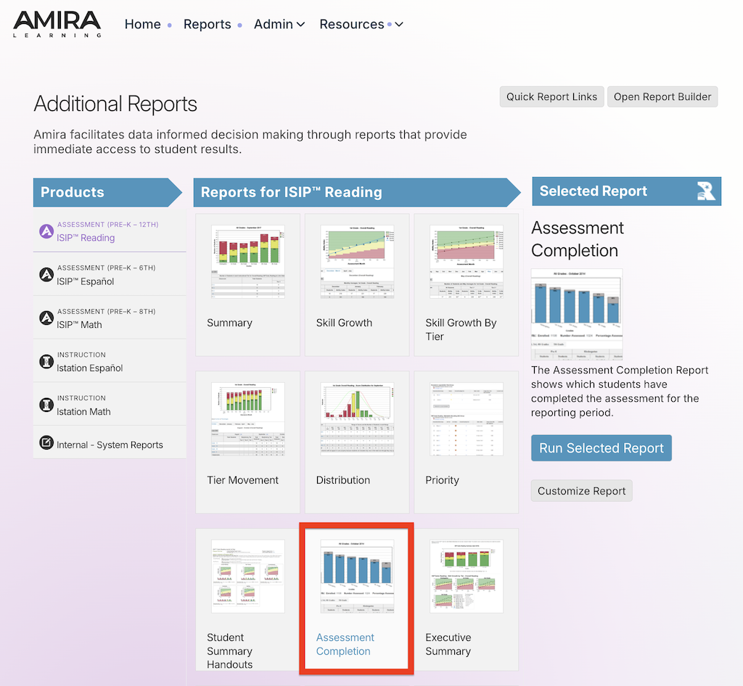This screenshot has width=743, height=686.
Task: Click the Quick Report Links button
Action: [551, 96]
